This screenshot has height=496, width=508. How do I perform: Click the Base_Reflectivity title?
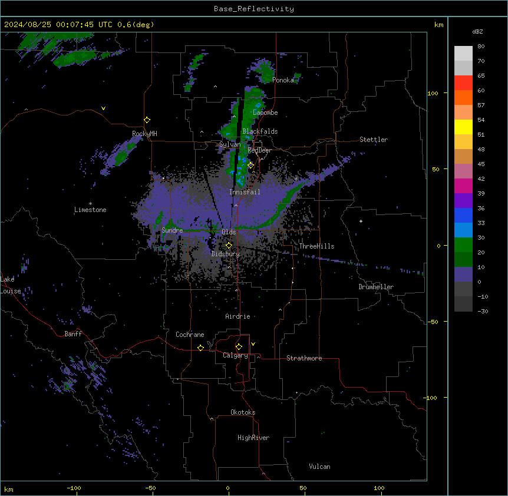point(254,9)
